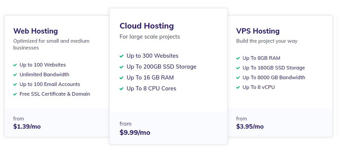Click checkmark beside Up To 8 CPU Cores
Image resolution: width=338 pixels, height=151 pixels.
click(x=121, y=89)
